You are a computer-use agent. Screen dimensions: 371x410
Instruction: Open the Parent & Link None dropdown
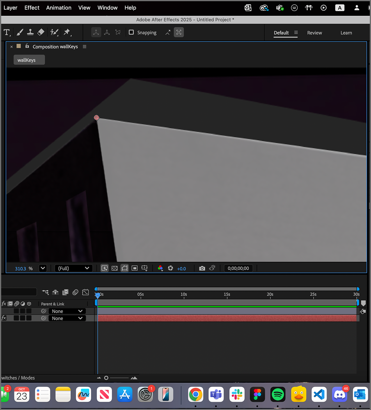coord(67,311)
